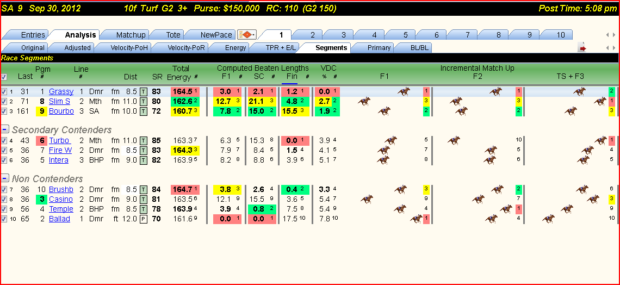The width and height of the screenshot is (620, 285).
Task: Click Turbo's horse icon in F2 column
Action: pyautogui.click(x=454, y=140)
